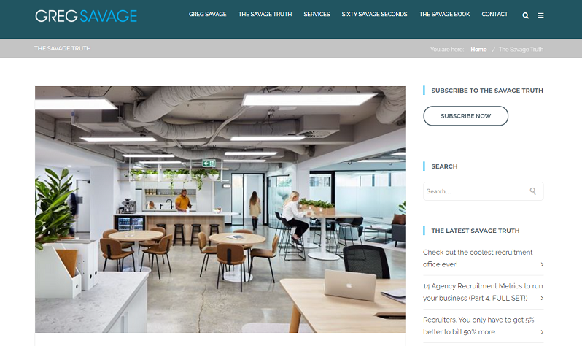Open the hamburger menu icon

[x=540, y=15]
